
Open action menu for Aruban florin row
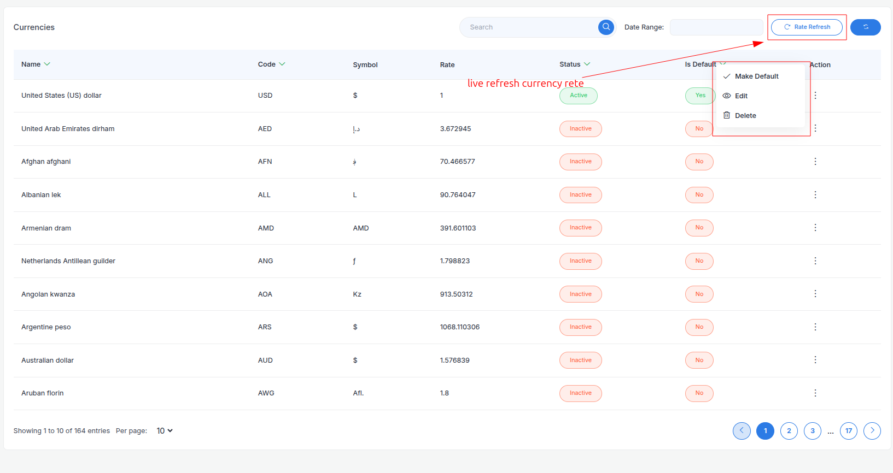[815, 393]
